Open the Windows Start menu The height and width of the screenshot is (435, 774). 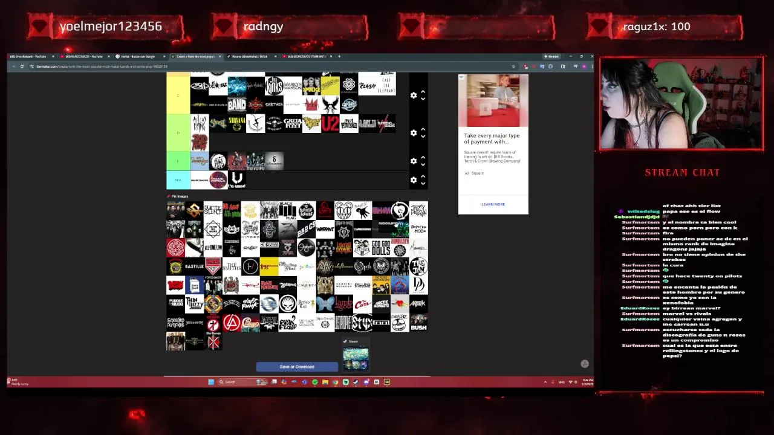(x=211, y=382)
